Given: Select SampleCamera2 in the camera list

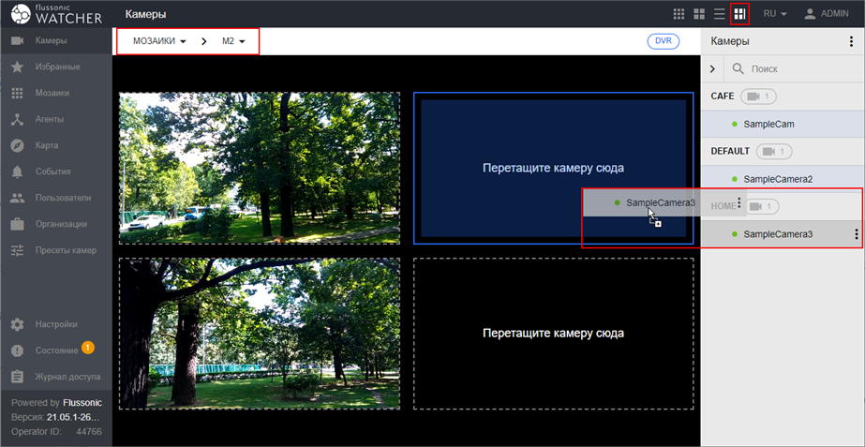Looking at the screenshot, I should click(777, 178).
